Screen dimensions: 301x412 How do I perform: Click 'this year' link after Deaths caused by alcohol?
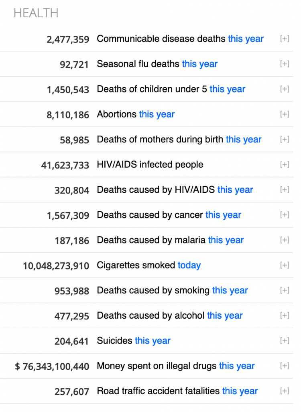point(225,315)
